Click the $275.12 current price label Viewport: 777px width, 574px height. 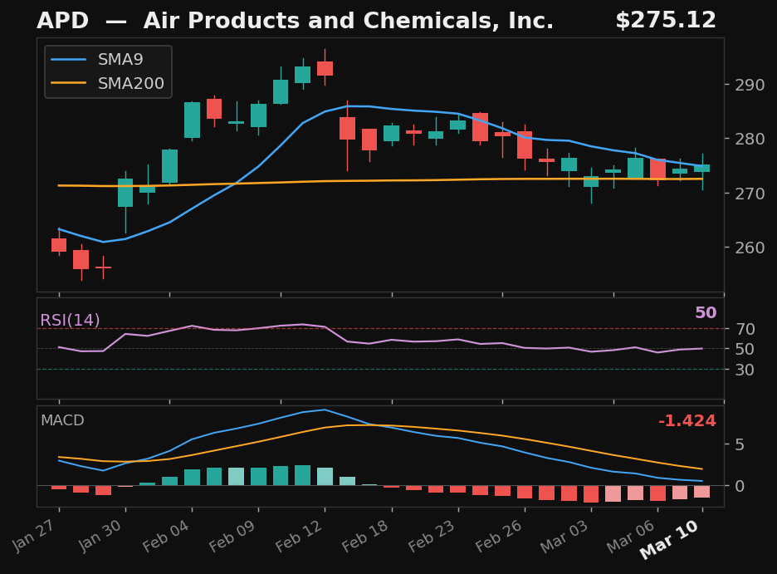665,22
